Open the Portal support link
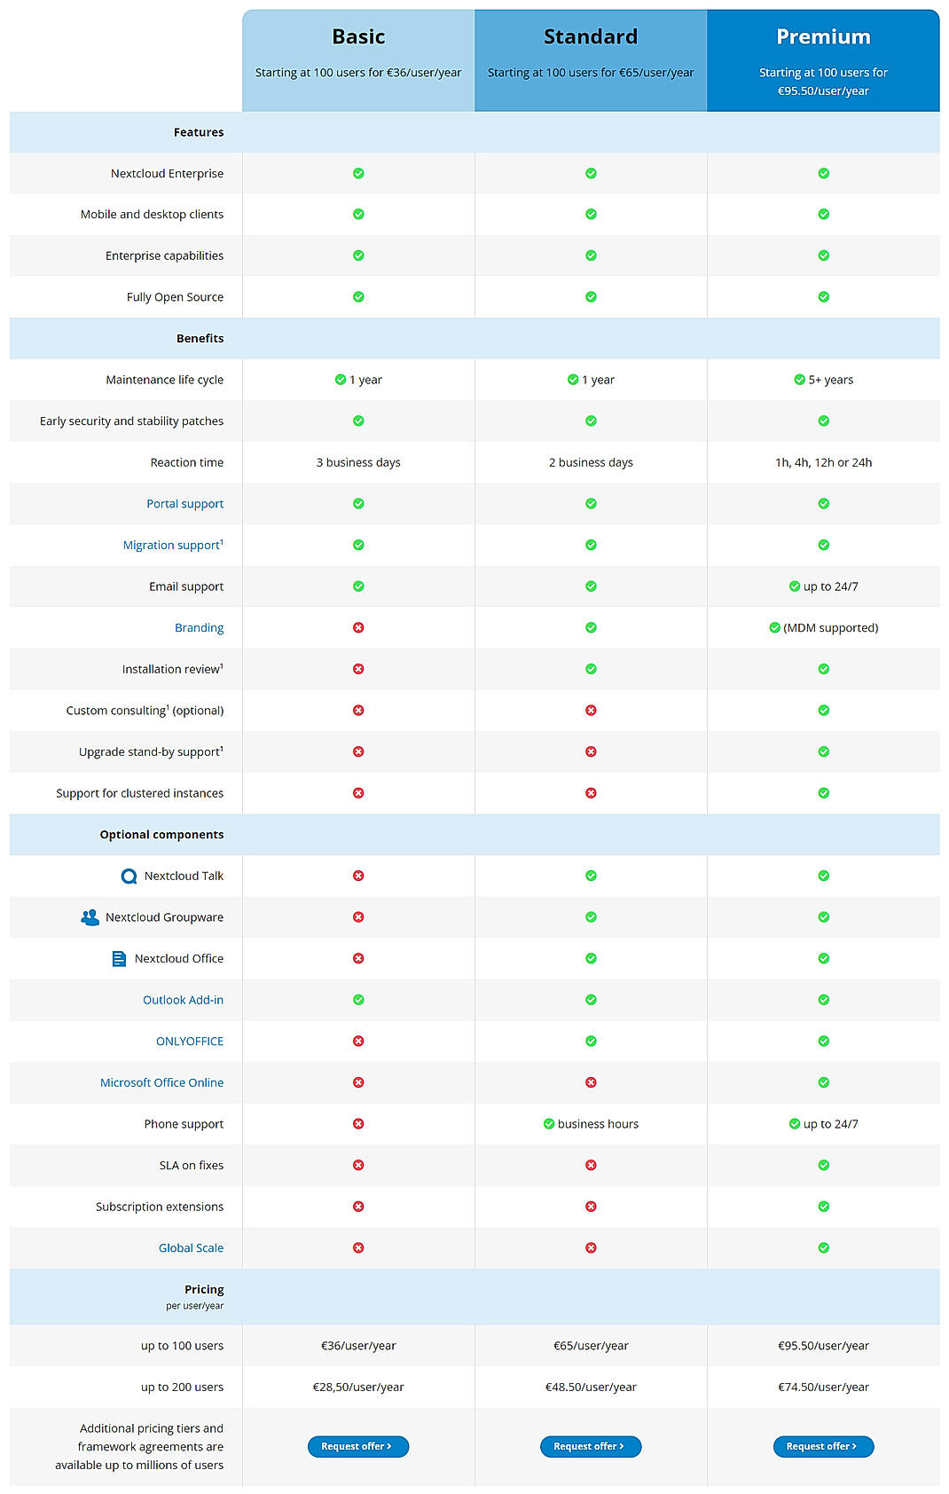Image resolution: width=949 pixels, height=1494 pixels. tap(187, 503)
